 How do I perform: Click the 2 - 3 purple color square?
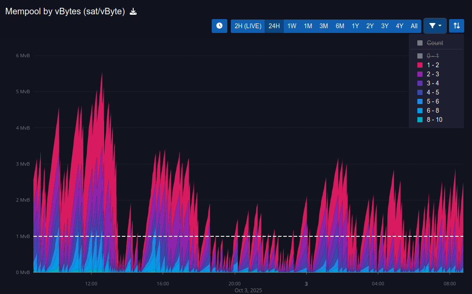[420, 74]
